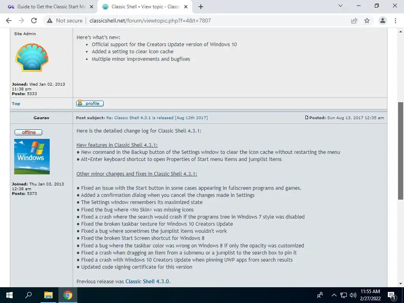Select Other minor changes and fixes heading
Image resolution: width=404 pixels, height=303 pixels.
click(x=137, y=174)
